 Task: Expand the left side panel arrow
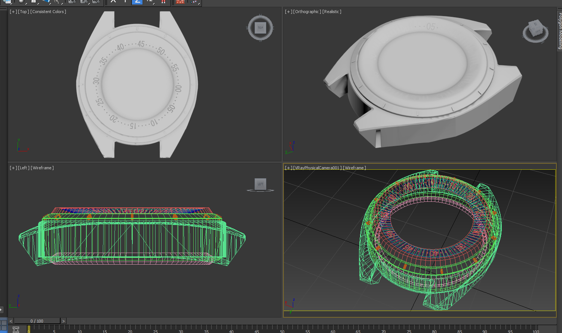(1, 309)
